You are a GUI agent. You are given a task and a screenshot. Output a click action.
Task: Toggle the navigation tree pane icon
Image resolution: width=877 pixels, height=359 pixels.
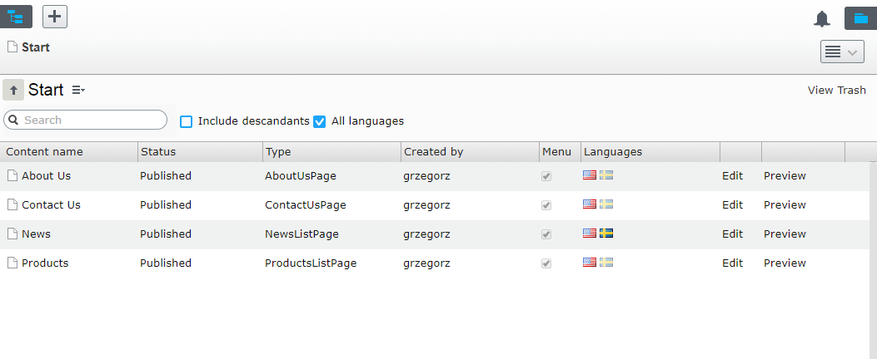16,17
